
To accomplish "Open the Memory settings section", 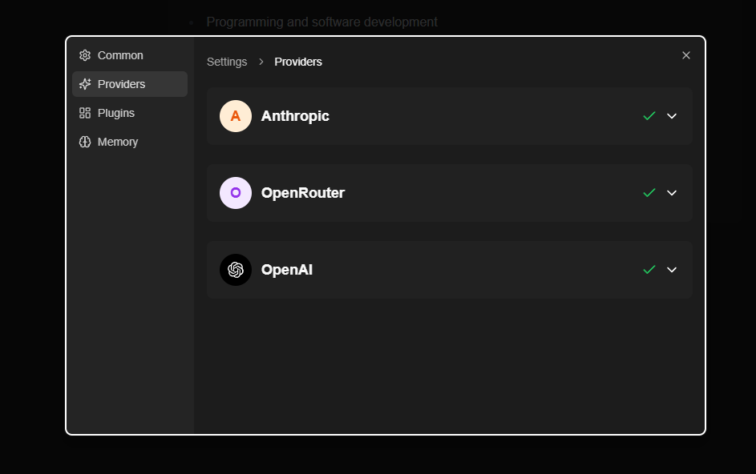I will tap(130, 142).
